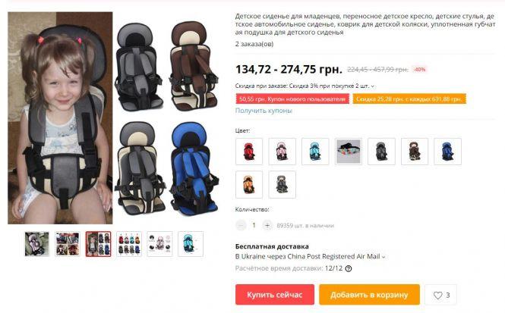This screenshot has height=313, width=505.
Task: Open the delivery time help question-mark icon
Action: click(x=348, y=268)
